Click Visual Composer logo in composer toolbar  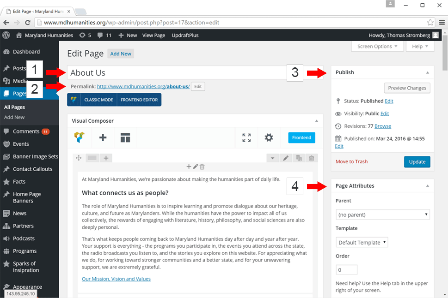[x=80, y=137]
